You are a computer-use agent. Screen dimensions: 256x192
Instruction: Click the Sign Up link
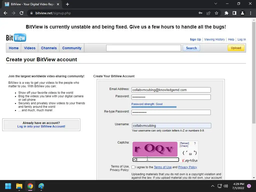tap(195, 39)
